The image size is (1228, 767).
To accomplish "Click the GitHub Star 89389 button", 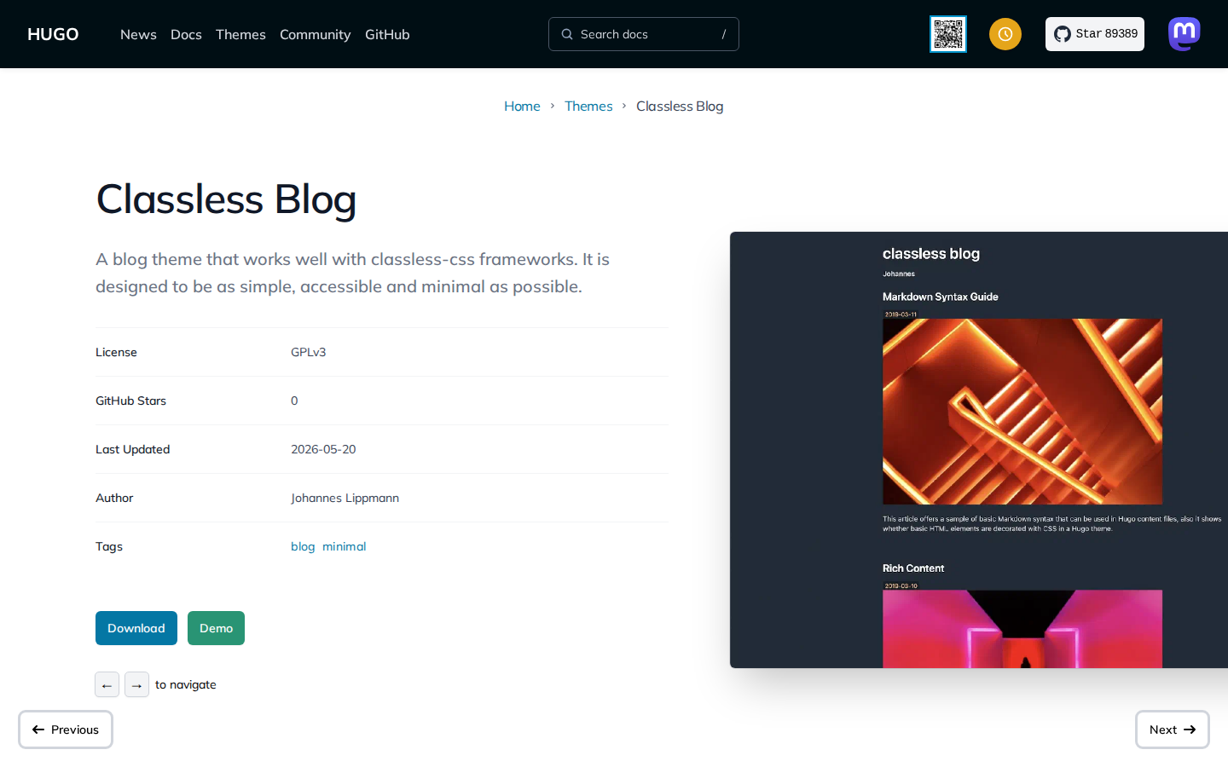I will pyautogui.click(x=1095, y=34).
